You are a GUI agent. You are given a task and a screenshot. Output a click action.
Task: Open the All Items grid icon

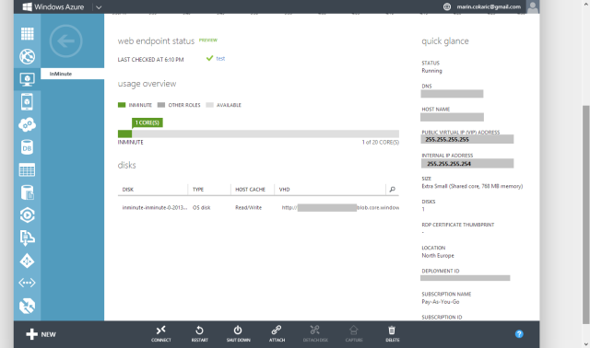coord(27,34)
